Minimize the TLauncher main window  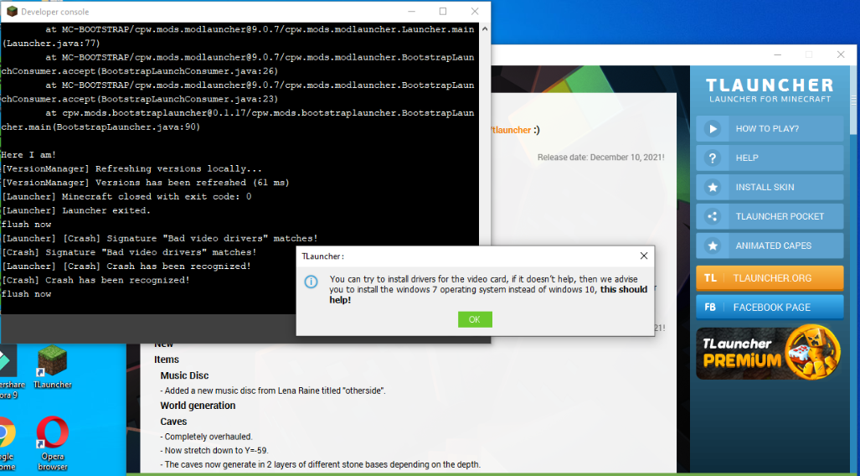point(777,55)
